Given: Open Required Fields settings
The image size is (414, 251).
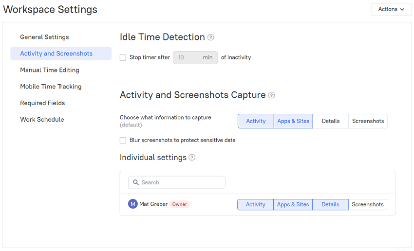Looking at the screenshot, I should [42, 103].
